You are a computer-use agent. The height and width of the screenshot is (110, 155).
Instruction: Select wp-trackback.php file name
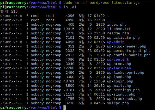coord(124,99)
